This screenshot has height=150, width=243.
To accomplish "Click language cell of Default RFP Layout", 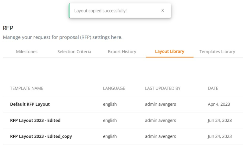I will click(110, 104).
